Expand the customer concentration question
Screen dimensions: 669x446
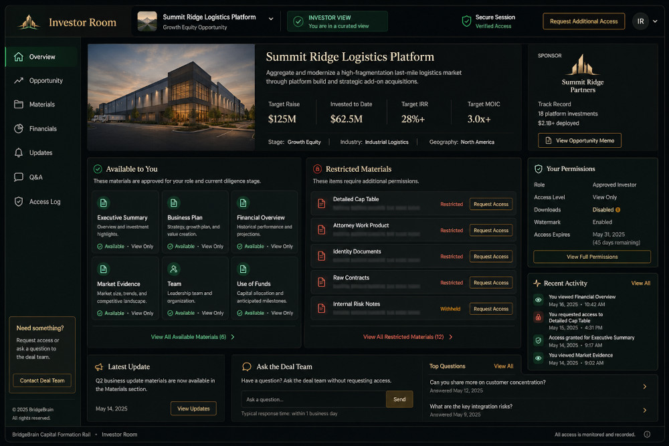(x=645, y=386)
